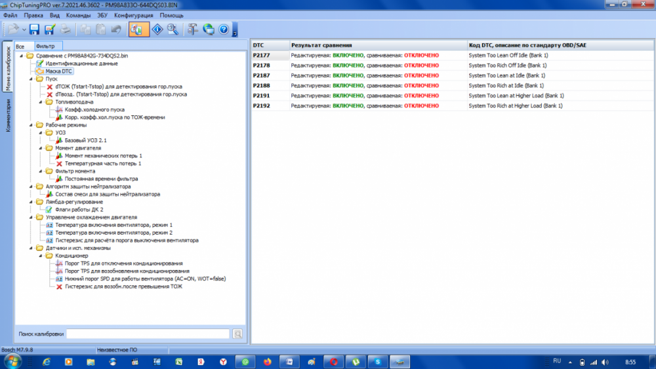Collapse the Рабочие режимы folder

coord(31,125)
